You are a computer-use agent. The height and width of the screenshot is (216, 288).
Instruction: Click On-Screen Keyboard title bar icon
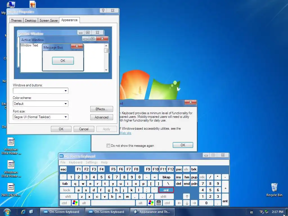click(x=61, y=156)
